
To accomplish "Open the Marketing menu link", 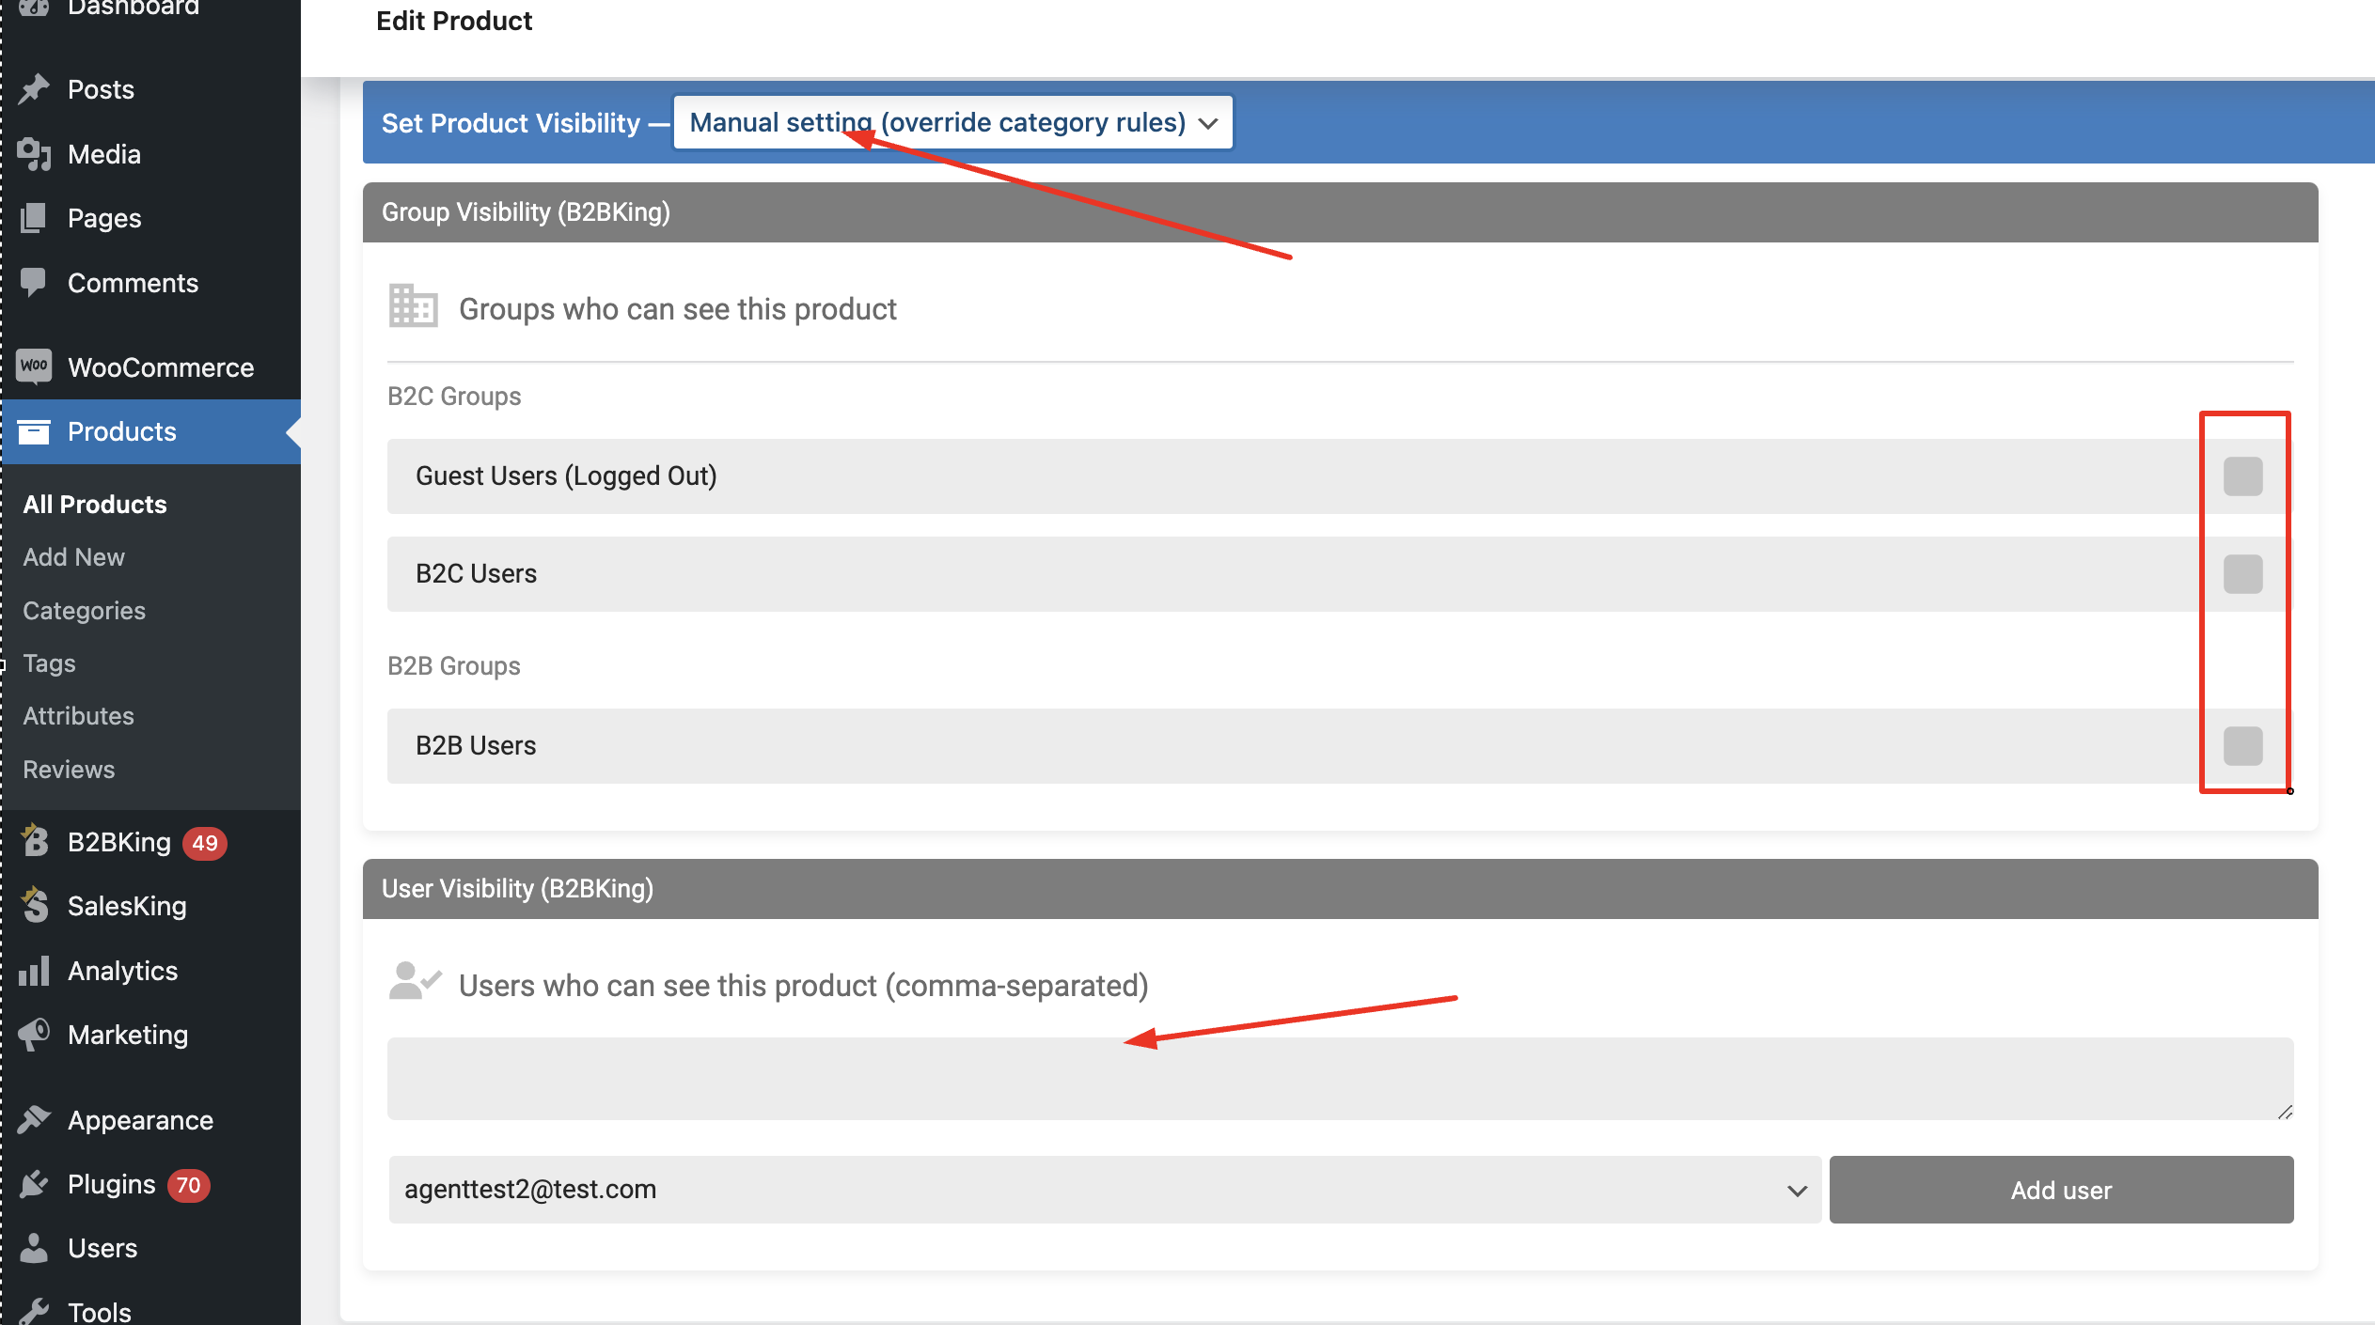I will 128,1035.
